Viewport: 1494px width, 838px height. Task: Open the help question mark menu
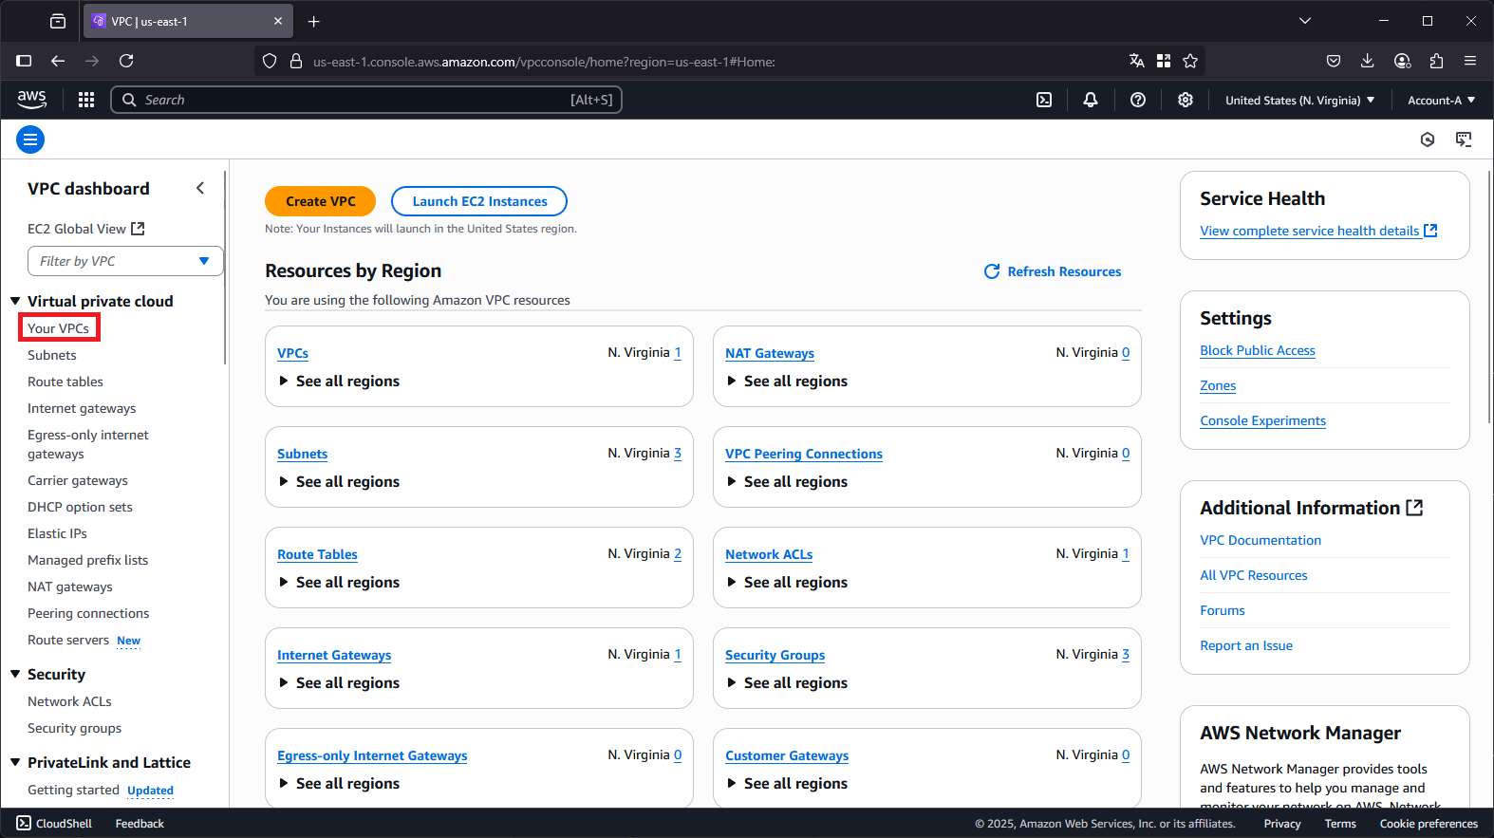click(1138, 100)
